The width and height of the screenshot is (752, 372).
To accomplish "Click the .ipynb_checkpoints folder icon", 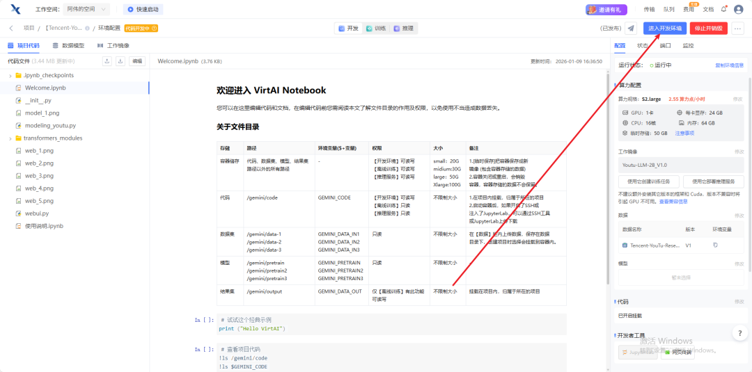I will (x=18, y=75).
